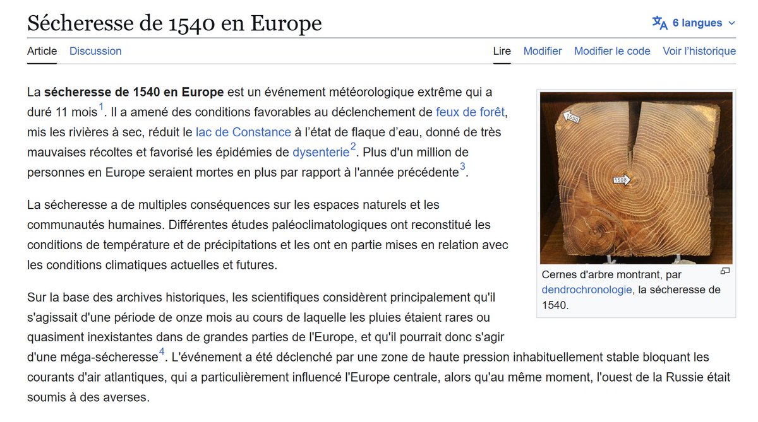Switch to the Discussion tab
Image resolution: width=758 pixels, height=422 pixels.
[x=95, y=51]
